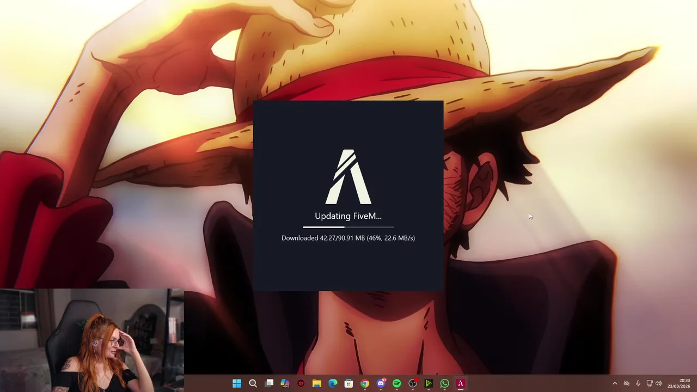Open the green arrow app on taskbar

tap(429, 383)
